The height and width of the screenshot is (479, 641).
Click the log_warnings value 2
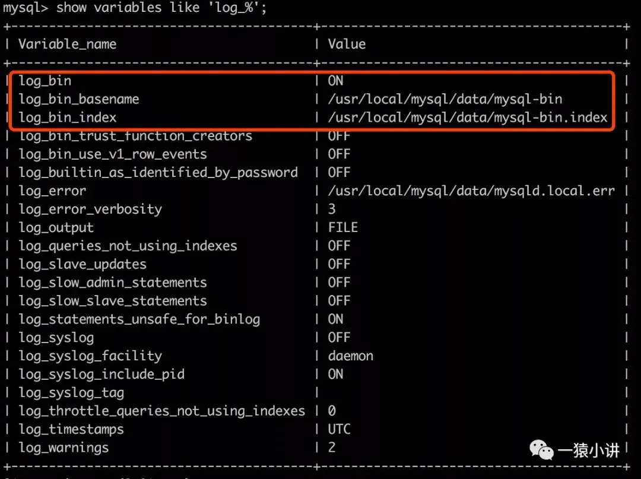coord(332,448)
